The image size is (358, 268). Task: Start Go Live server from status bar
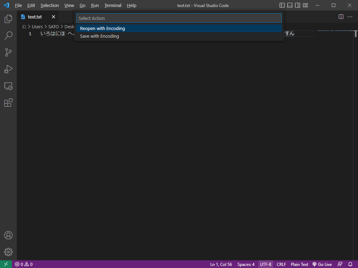pos(322,265)
